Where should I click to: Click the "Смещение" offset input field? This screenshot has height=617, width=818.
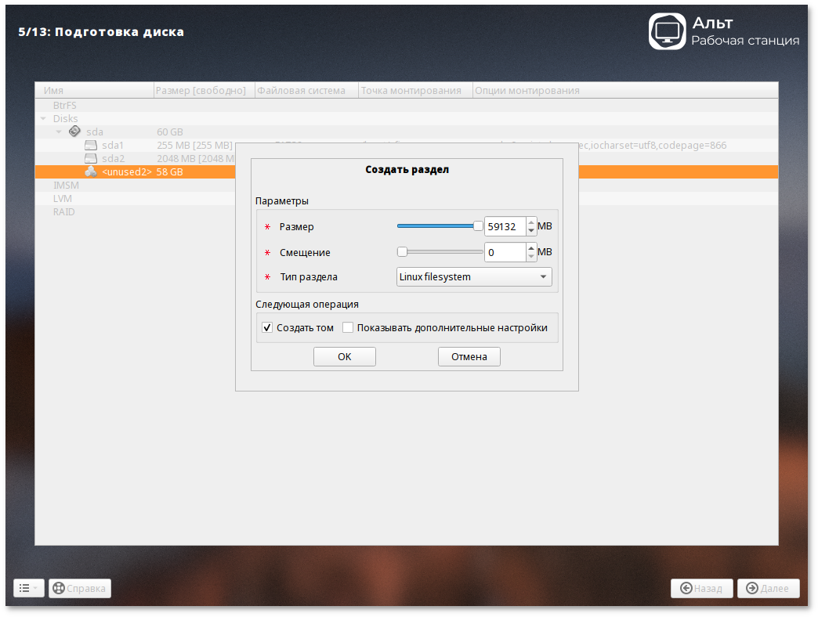(505, 252)
